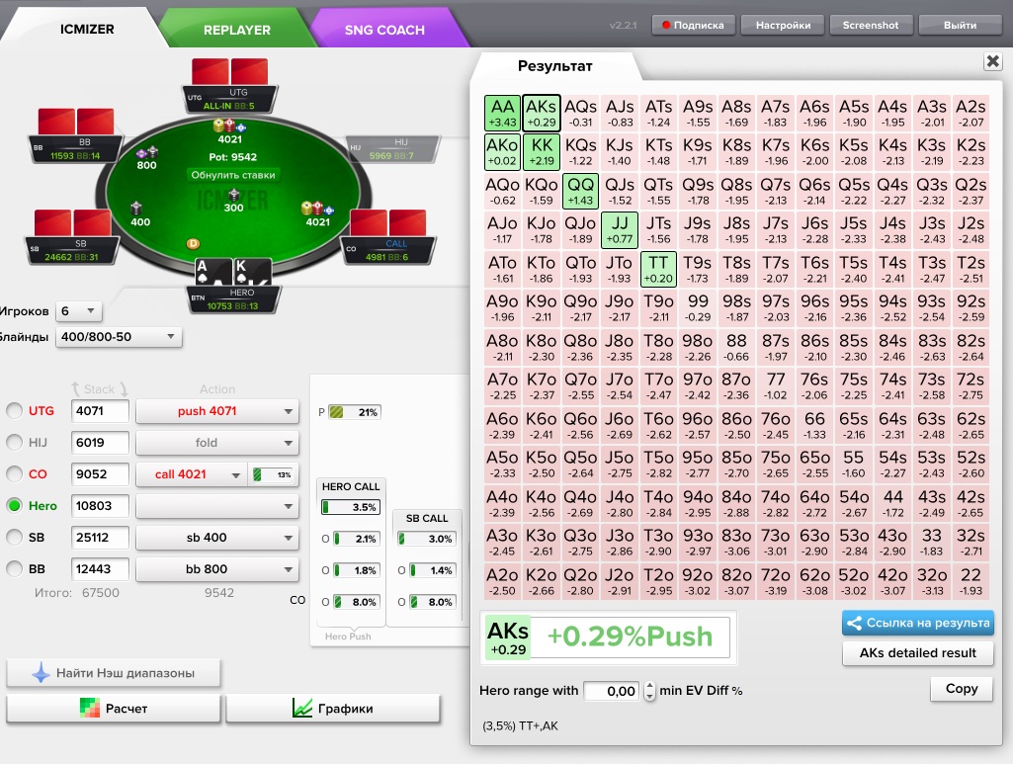The height and width of the screenshot is (764, 1013).
Task: Open the CO action call 4021 dropdown
Action: [191, 474]
